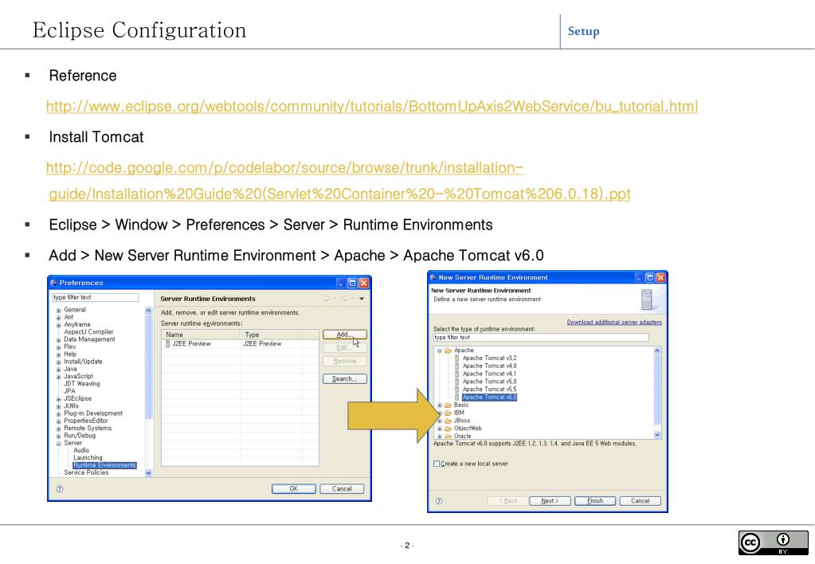
Task: Click the Apache folder icon
Action: pos(448,351)
